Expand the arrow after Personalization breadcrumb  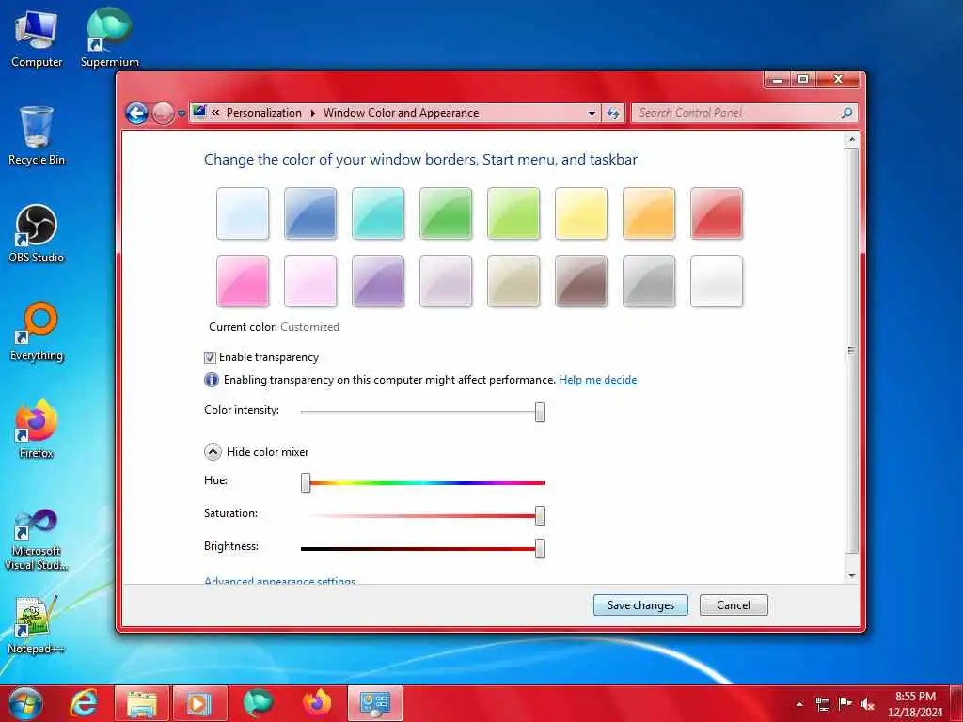coord(312,113)
